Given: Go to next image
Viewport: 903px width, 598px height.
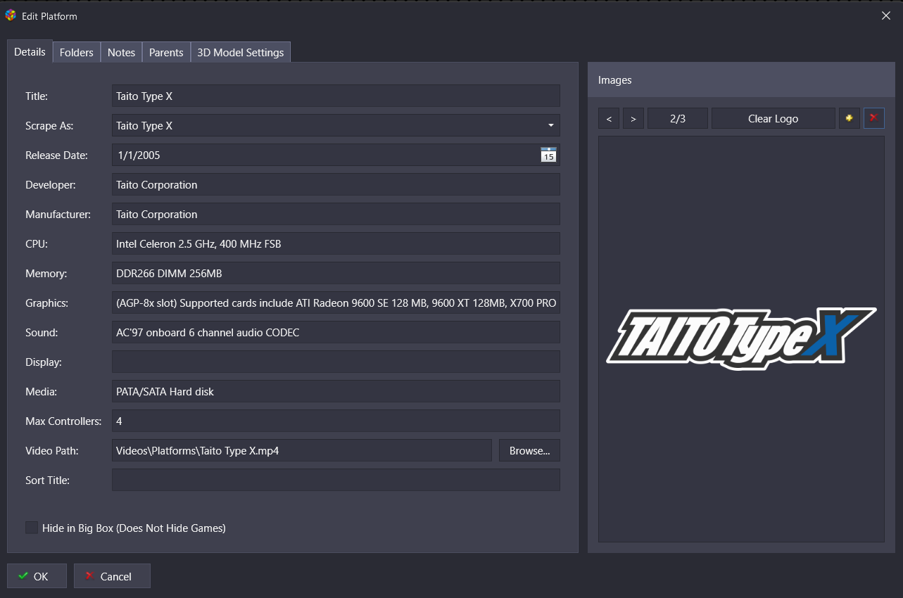Looking at the screenshot, I should [633, 118].
